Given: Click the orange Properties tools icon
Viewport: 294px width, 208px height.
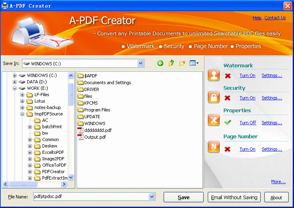Looking at the screenshot, I should [214, 120].
